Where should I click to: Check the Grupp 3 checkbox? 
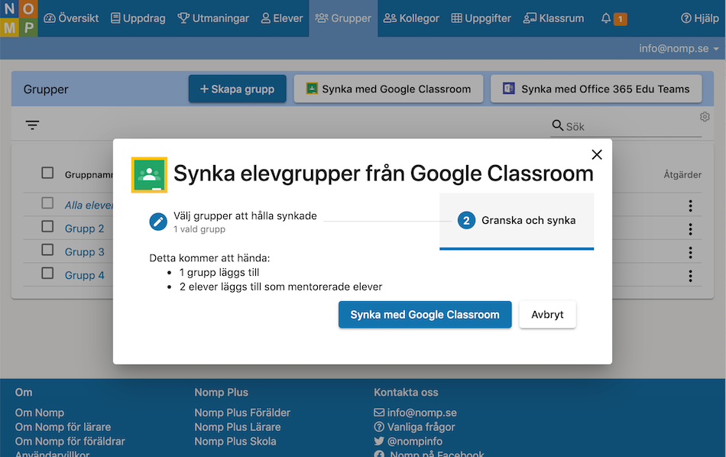coord(47,250)
